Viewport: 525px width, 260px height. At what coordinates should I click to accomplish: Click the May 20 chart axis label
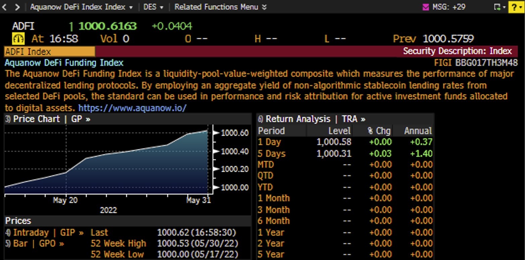[x=65, y=200]
